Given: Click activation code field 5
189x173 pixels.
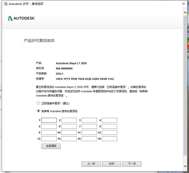Looking at the screenshot, I should pyautogui.click(x=49, y=126).
